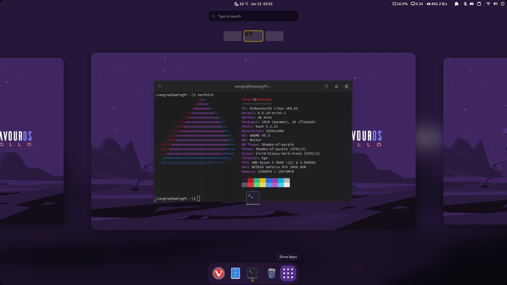Click the extensions puzzle-piece tray icon

tap(456, 4)
